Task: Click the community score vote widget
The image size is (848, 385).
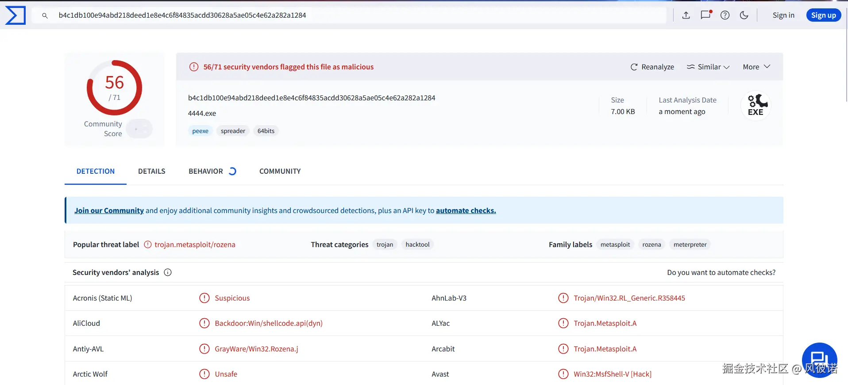Action: [139, 129]
